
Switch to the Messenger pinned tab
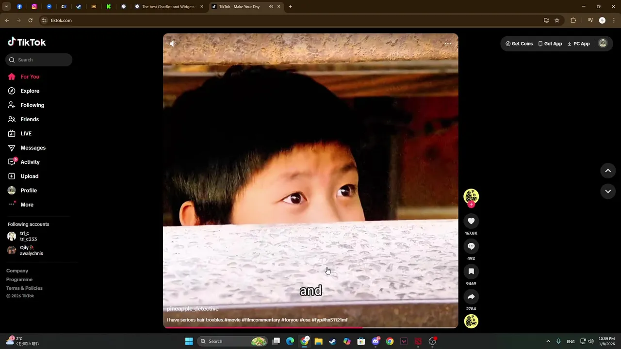click(x=49, y=7)
